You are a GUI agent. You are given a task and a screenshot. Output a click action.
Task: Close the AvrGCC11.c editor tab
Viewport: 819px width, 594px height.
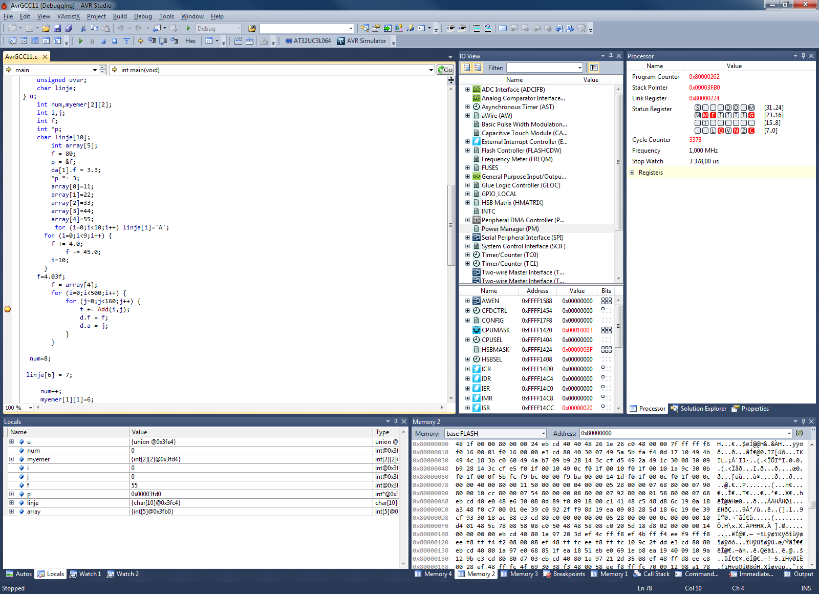point(45,56)
